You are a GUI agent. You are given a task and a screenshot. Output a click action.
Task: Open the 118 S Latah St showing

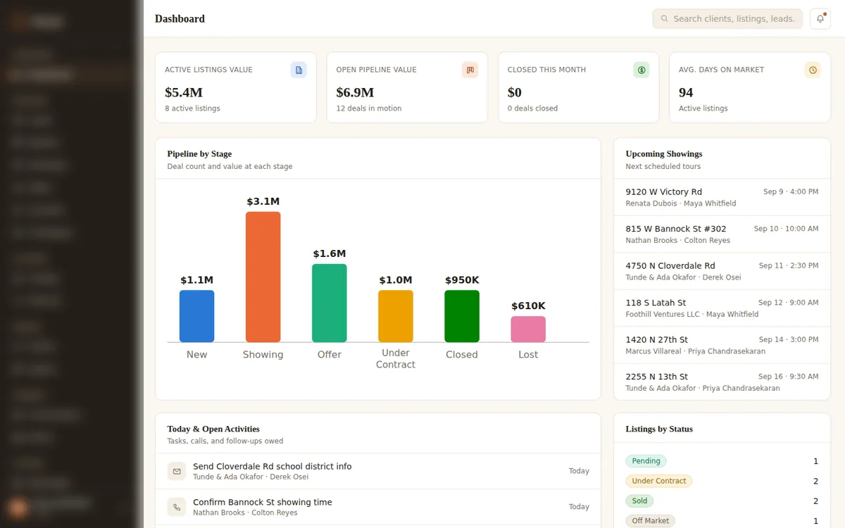point(722,308)
